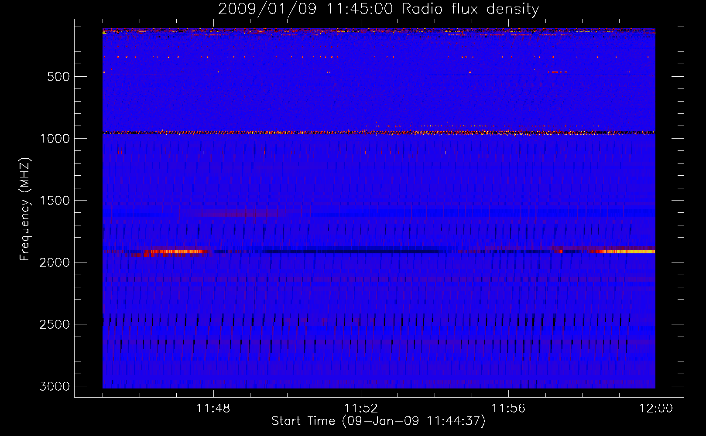
Task: Click the noisy interference line near 950 MHz
Action: [x=379, y=132]
